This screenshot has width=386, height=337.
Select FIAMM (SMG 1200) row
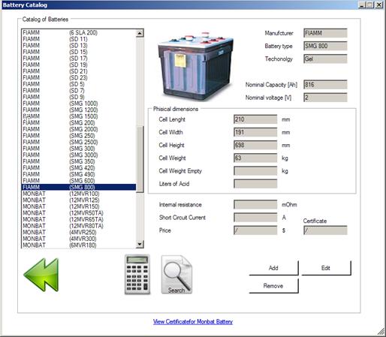pyautogui.click(x=79, y=110)
